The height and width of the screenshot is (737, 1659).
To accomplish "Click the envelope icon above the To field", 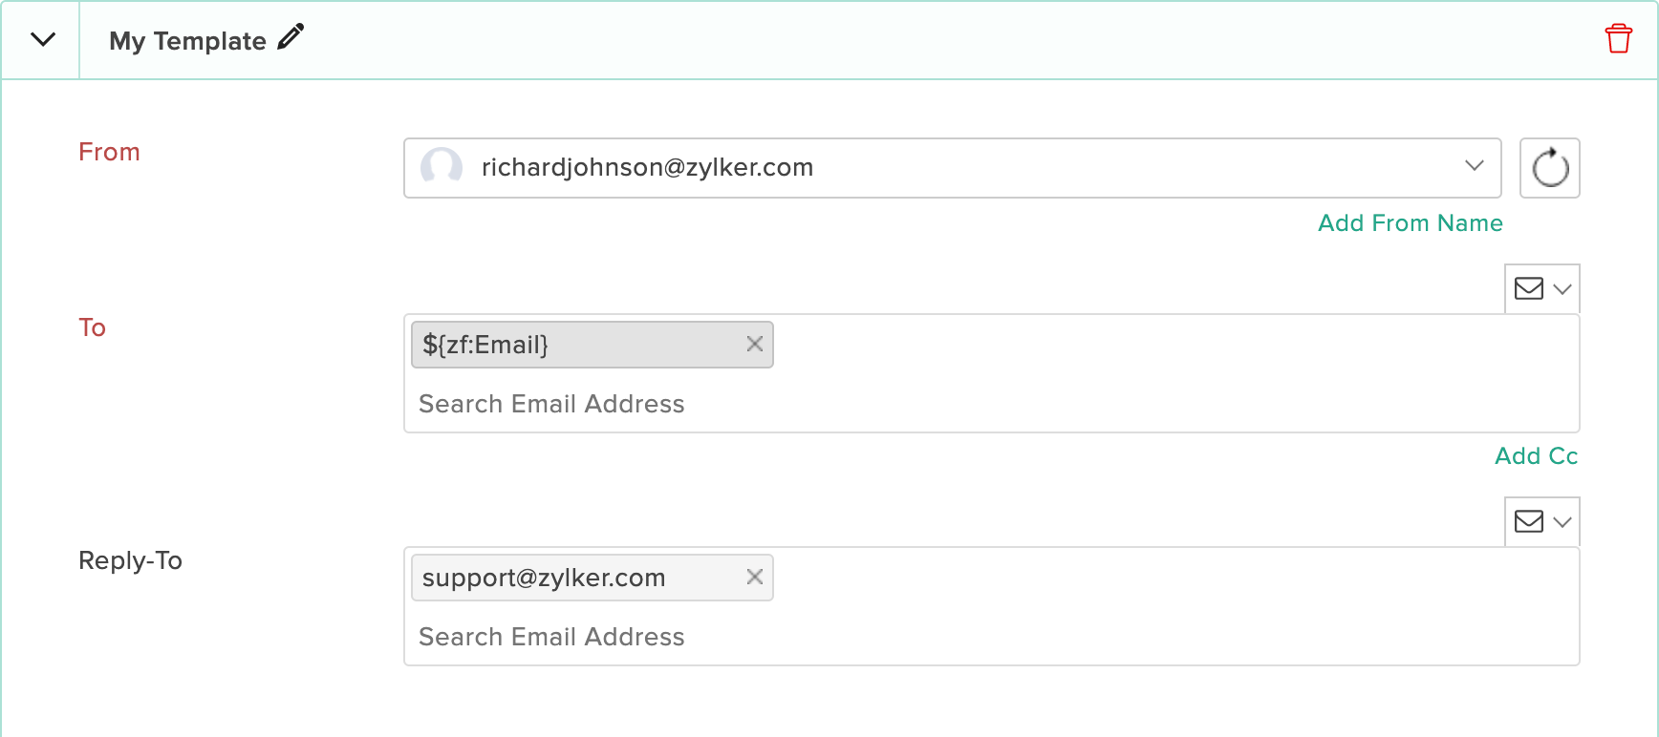I will point(1529,288).
